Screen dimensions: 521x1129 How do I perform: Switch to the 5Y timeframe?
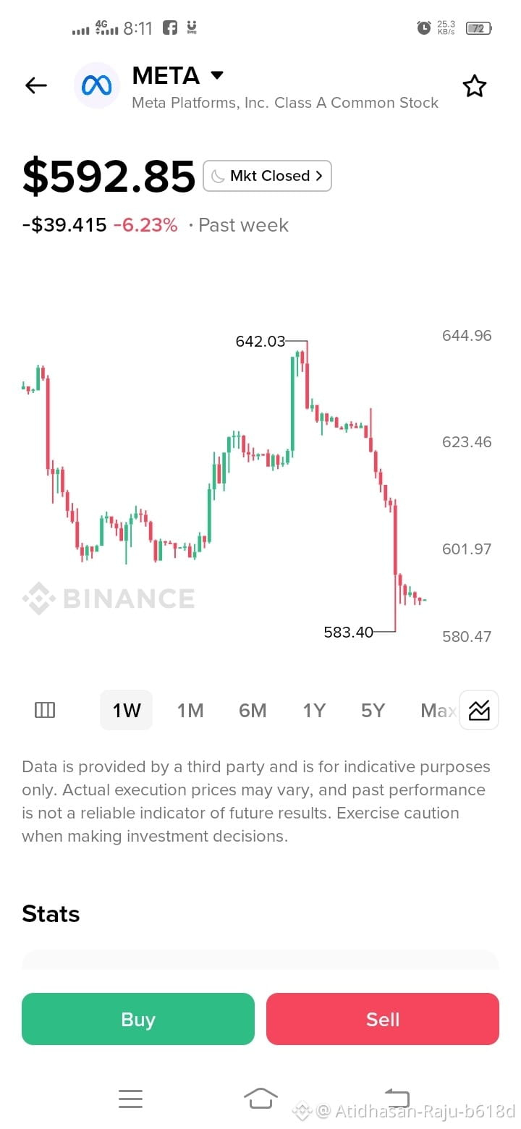pyautogui.click(x=373, y=710)
